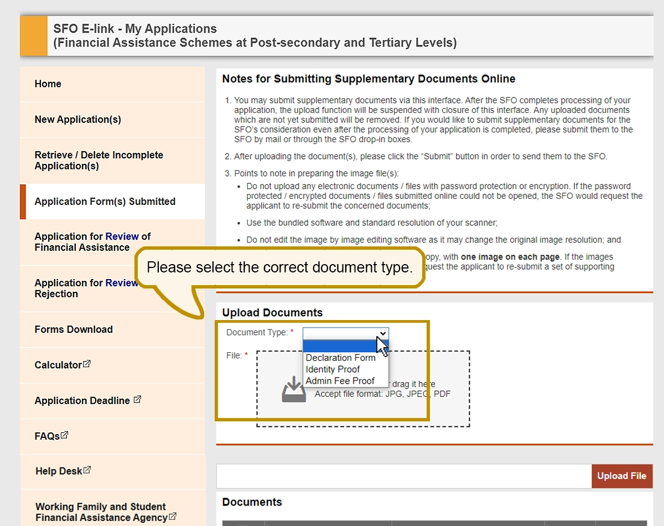
Task: Open the Calculator link
Action: click(x=58, y=365)
